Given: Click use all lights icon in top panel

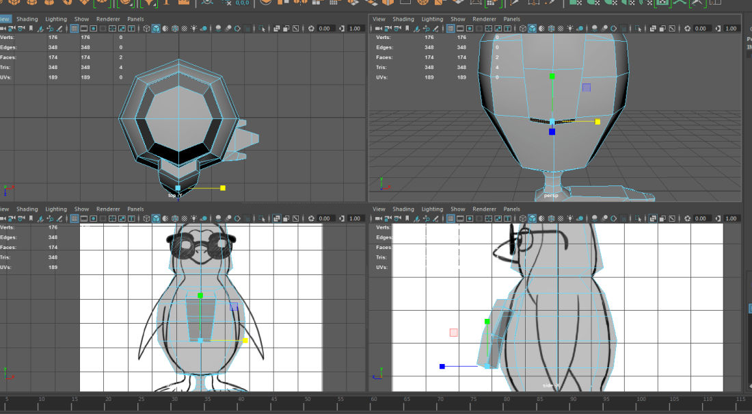Looking at the screenshot, I should 195,29.
